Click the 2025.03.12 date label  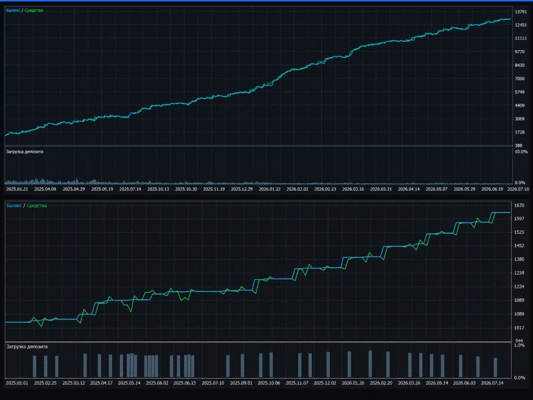pyautogui.click(x=74, y=383)
